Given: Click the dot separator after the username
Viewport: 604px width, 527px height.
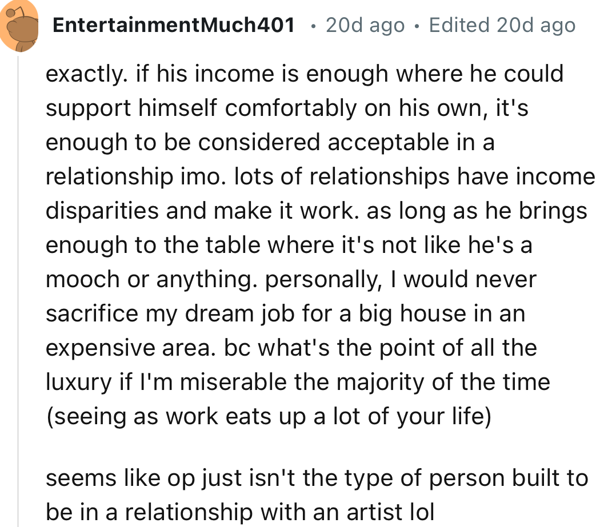Looking at the screenshot, I should tap(313, 26).
